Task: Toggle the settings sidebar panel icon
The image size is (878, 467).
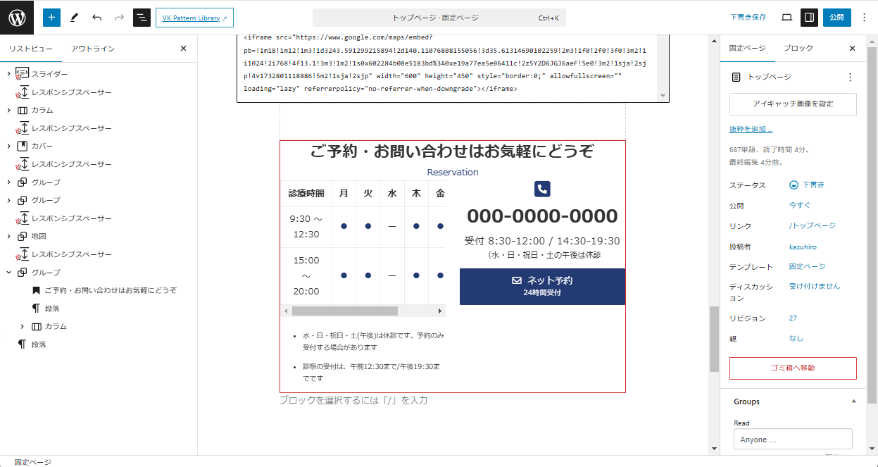Action: 810,18
